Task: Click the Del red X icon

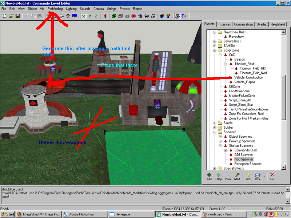Action: 272,176
